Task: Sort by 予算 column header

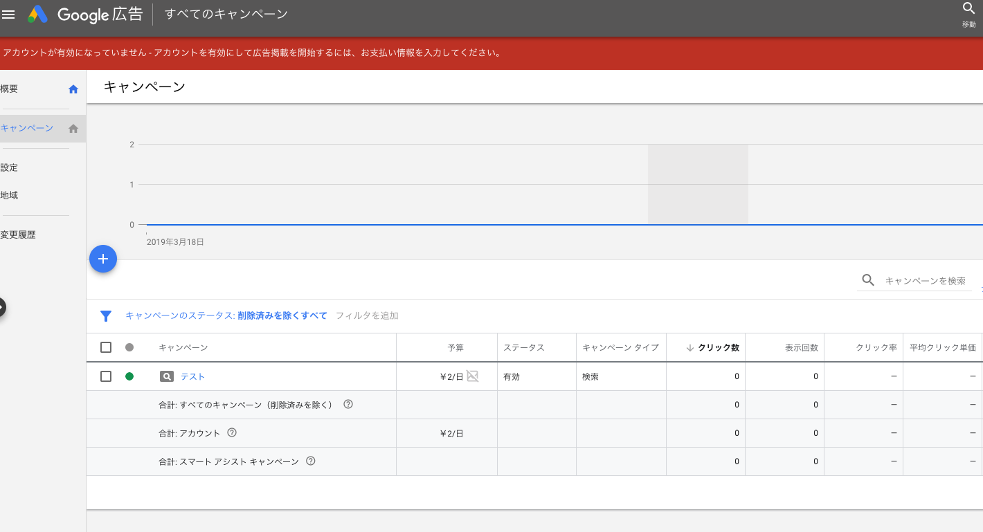Action: click(456, 347)
